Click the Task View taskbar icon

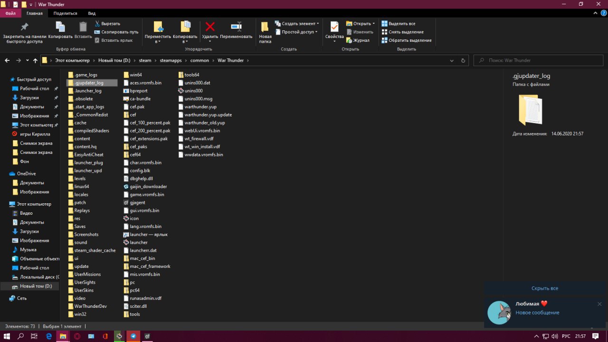pos(34,336)
